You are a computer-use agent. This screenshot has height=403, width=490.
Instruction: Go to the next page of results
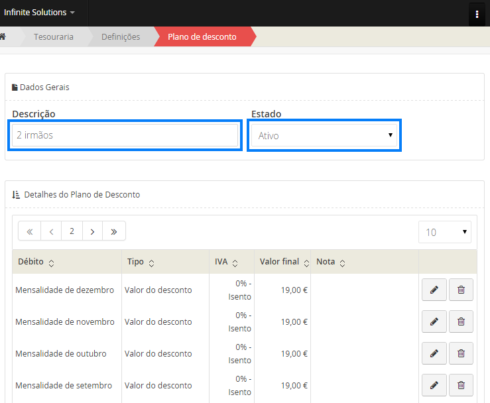92,231
